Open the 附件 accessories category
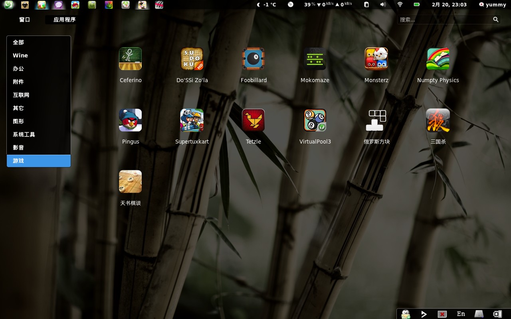Viewport: 511px width, 319px height. pyautogui.click(x=39, y=82)
